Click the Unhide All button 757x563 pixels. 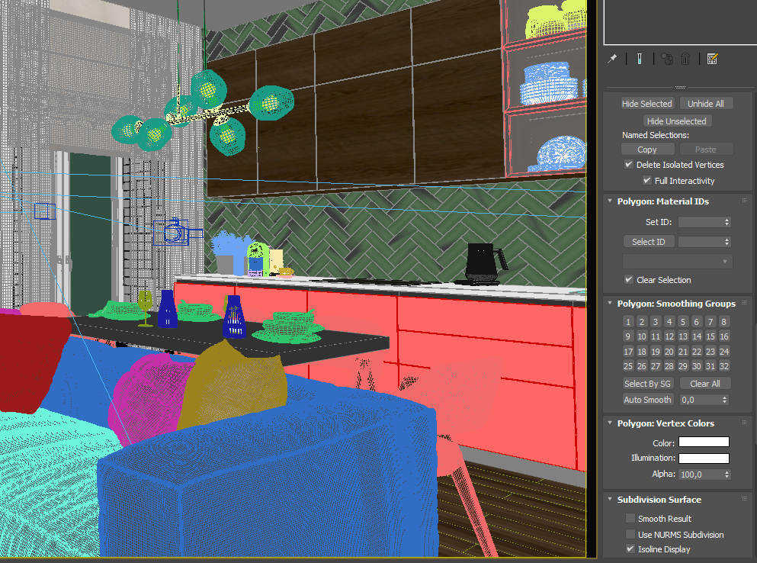click(706, 104)
